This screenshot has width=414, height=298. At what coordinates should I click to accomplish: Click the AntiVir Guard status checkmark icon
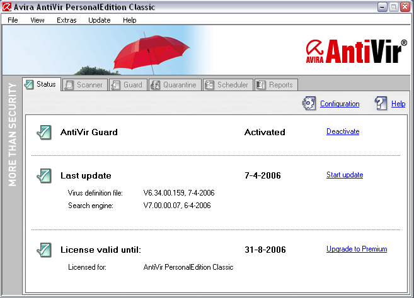pyautogui.click(x=44, y=132)
